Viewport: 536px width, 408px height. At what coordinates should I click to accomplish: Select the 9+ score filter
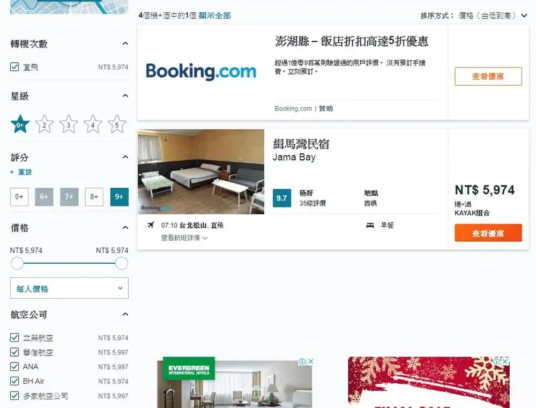pos(119,197)
